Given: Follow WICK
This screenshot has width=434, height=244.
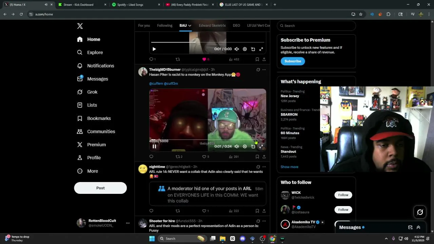Looking at the screenshot, I should 343,195.
